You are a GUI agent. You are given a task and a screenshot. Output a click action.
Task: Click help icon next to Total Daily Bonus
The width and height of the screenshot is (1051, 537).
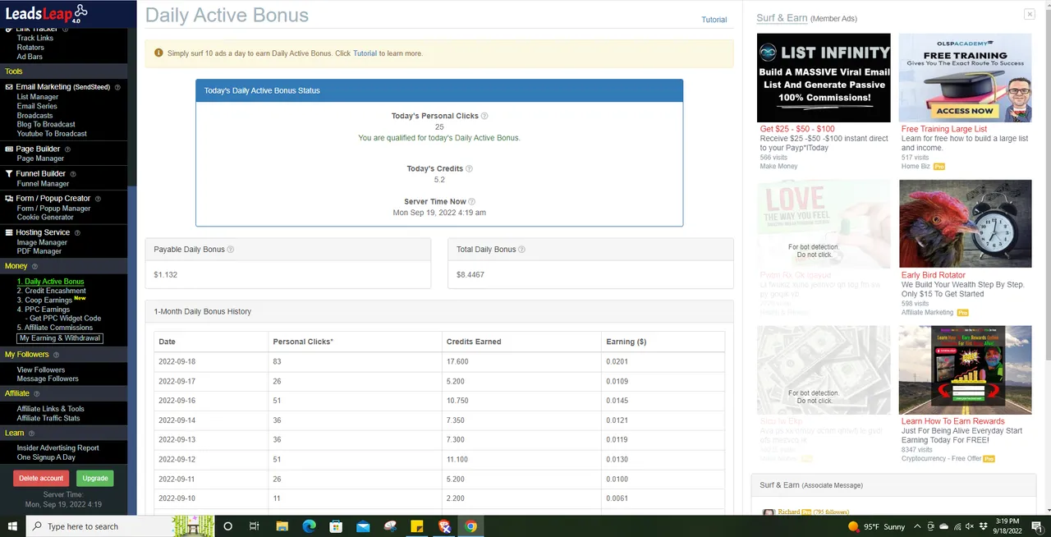coord(521,250)
